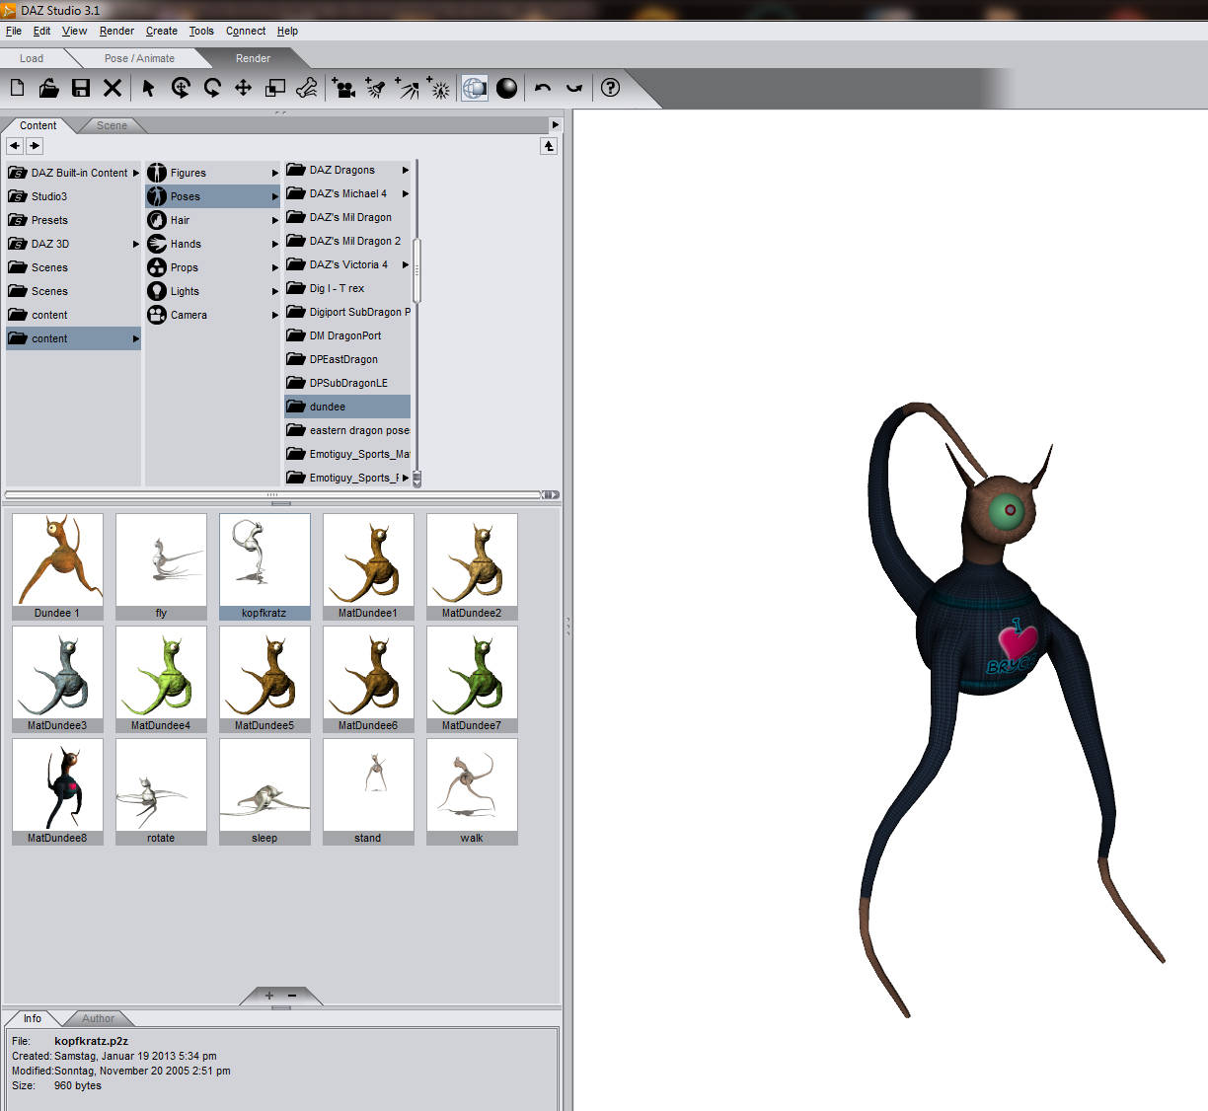Go forward with the Content right arrow
Image resolution: width=1208 pixels, height=1111 pixels.
[35, 145]
